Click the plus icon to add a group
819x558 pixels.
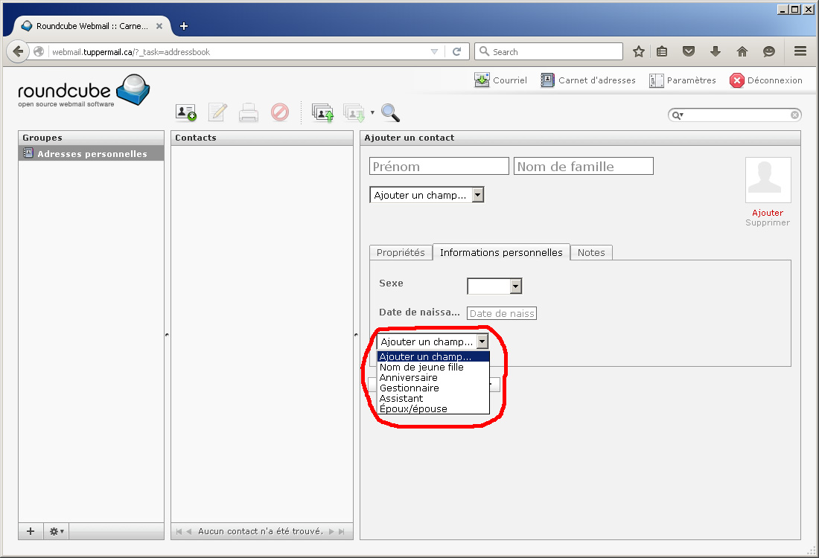[x=31, y=531]
